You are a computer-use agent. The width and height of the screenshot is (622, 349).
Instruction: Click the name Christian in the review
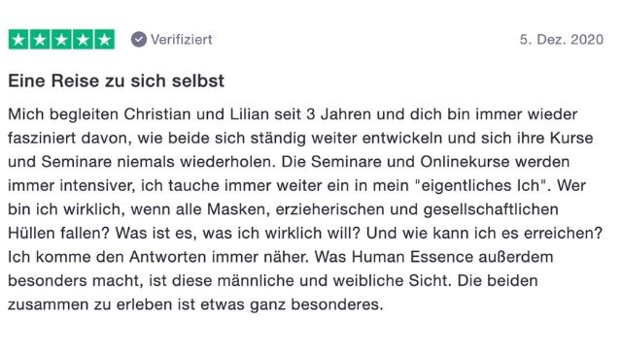point(157,114)
